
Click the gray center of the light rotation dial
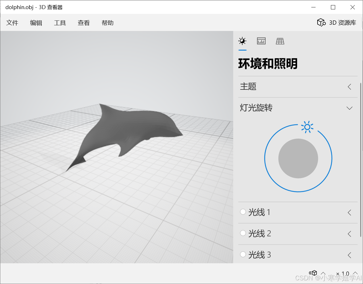pyautogui.click(x=298, y=158)
